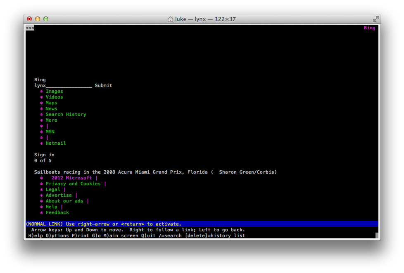Open the Images link
This screenshot has height=273, width=404.
[54, 92]
